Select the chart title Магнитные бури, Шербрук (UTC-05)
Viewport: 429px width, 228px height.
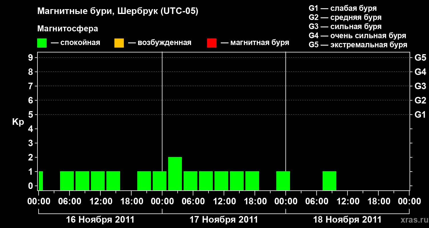(x=118, y=12)
